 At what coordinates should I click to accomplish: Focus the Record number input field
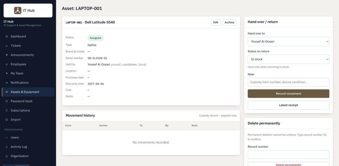point(288,154)
